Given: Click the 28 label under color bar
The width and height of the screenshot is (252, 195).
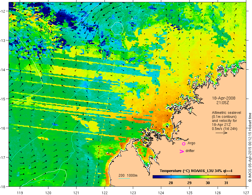Looking at the screenshot, I should pyautogui.click(x=171, y=183).
